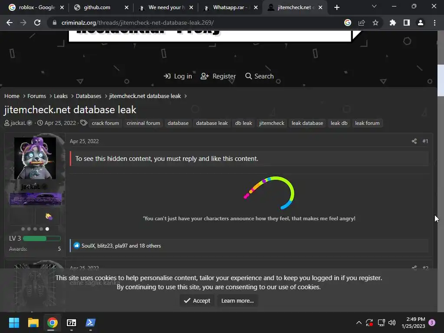
Task: Close the Whatsapp.rar tab
Action: (x=256, y=7)
